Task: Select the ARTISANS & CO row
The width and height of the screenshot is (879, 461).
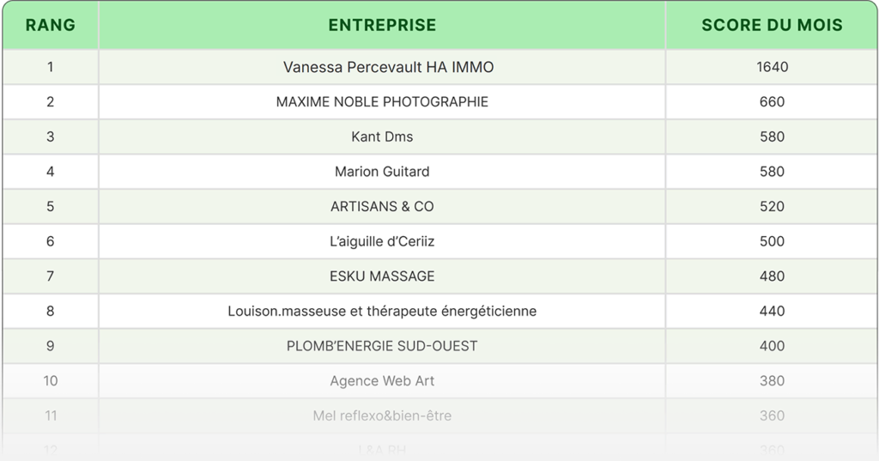Action: pos(382,207)
